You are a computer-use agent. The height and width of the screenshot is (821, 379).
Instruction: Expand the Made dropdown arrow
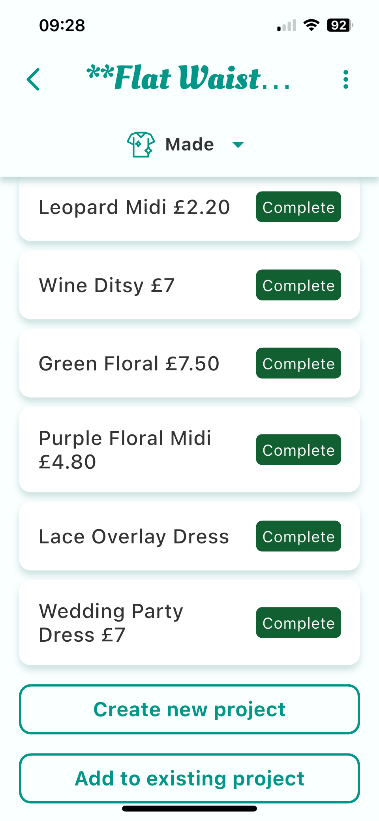point(238,145)
